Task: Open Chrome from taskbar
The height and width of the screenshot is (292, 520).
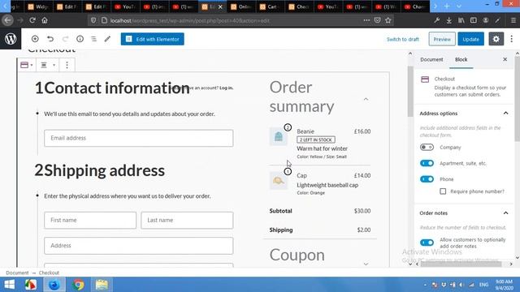Action: click(x=78, y=285)
